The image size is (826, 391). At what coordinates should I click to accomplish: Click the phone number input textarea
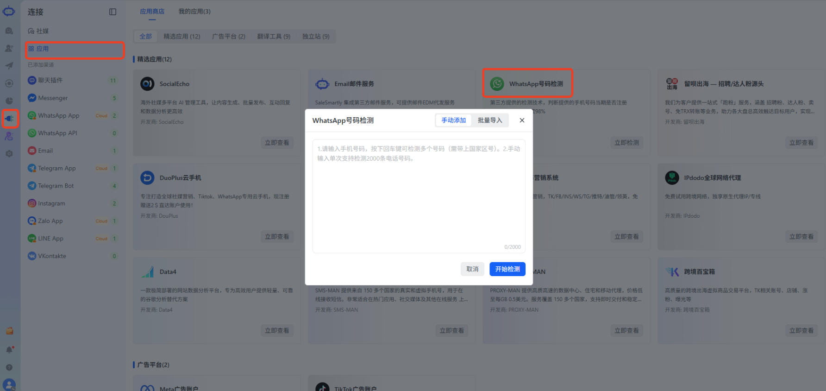(419, 196)
